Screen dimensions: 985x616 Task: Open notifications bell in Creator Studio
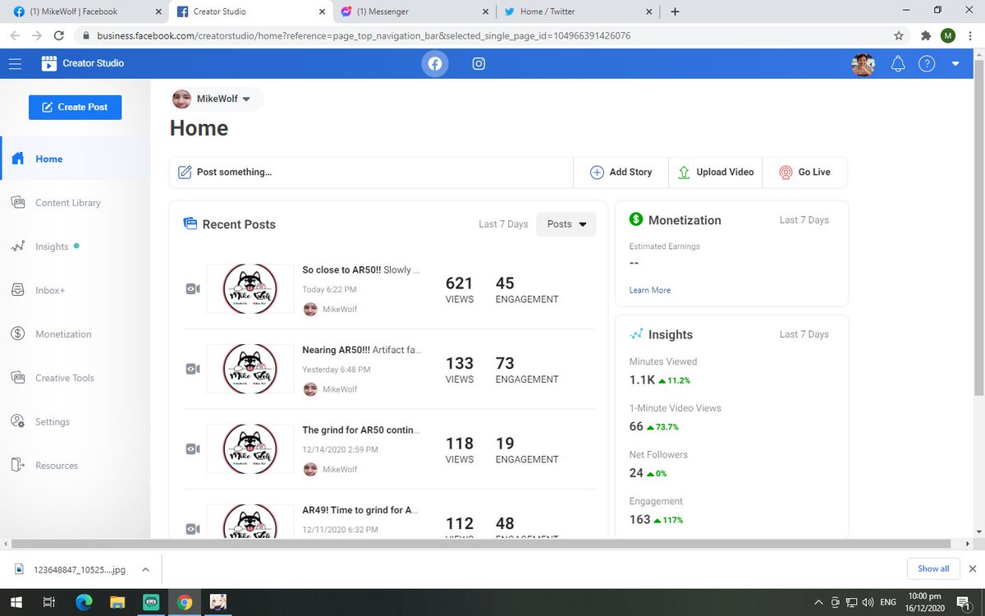coord(898,64)
